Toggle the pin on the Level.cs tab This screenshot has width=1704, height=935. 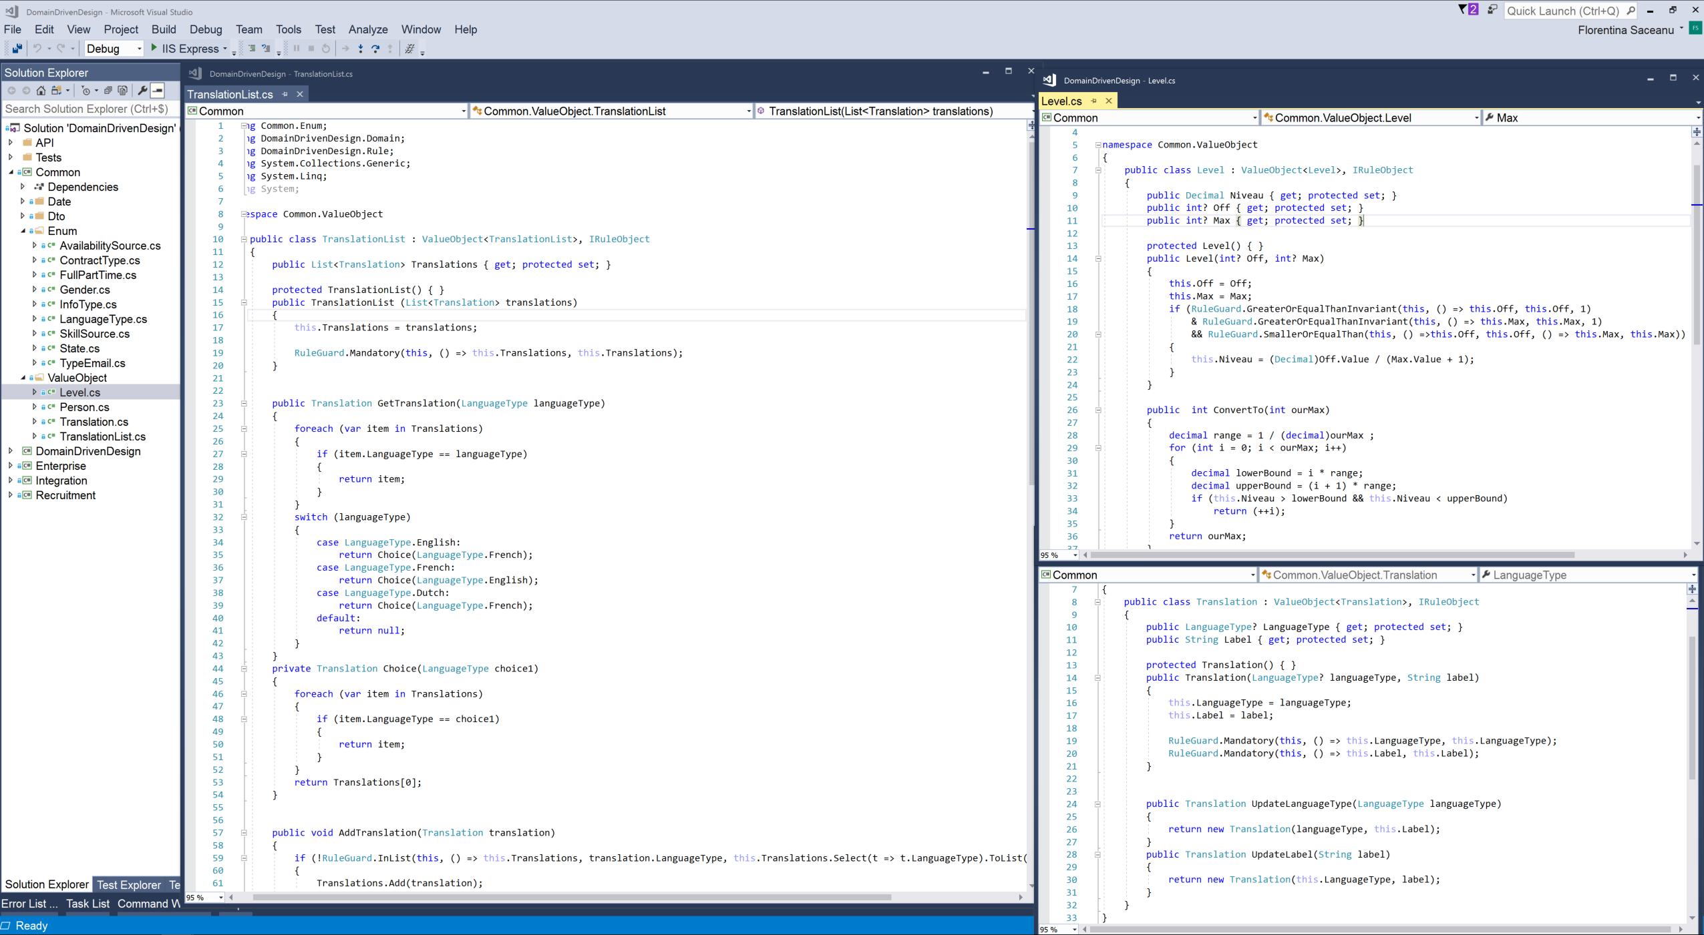1093,101
